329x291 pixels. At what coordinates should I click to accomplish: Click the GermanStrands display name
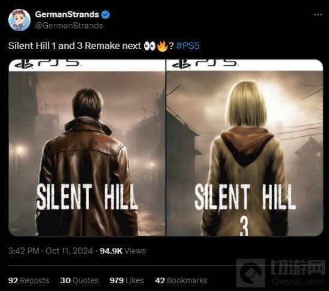67,14
